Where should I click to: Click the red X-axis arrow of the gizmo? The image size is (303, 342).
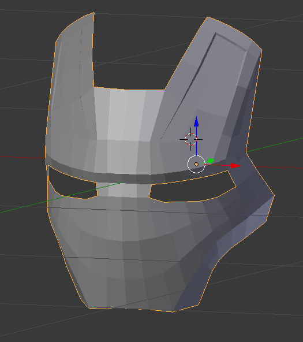pos(236,166)
